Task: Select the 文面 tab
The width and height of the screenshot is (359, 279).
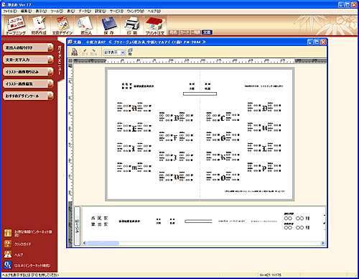Action: pos(207,32)
